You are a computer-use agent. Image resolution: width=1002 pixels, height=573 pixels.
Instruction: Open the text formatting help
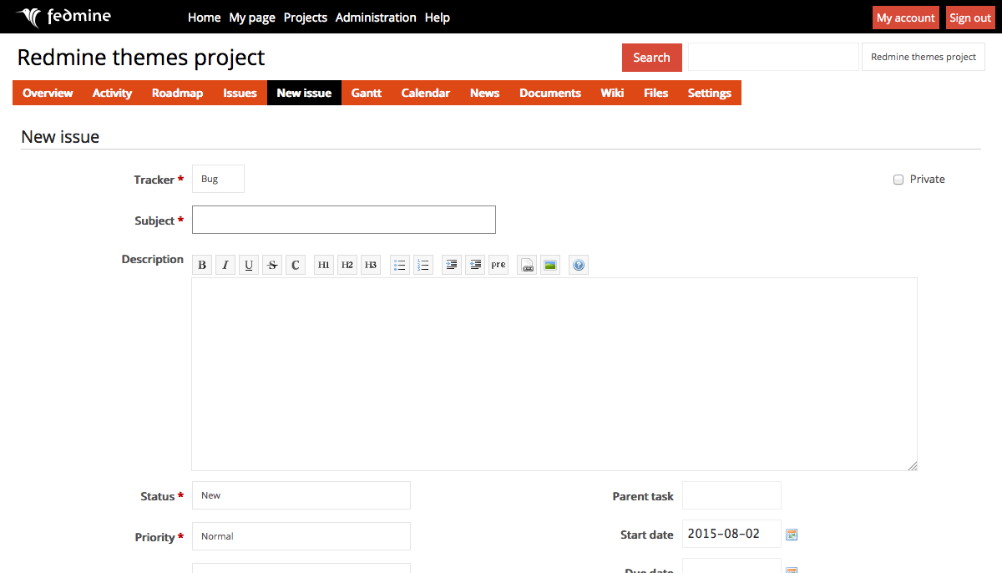tap(579, 265)
